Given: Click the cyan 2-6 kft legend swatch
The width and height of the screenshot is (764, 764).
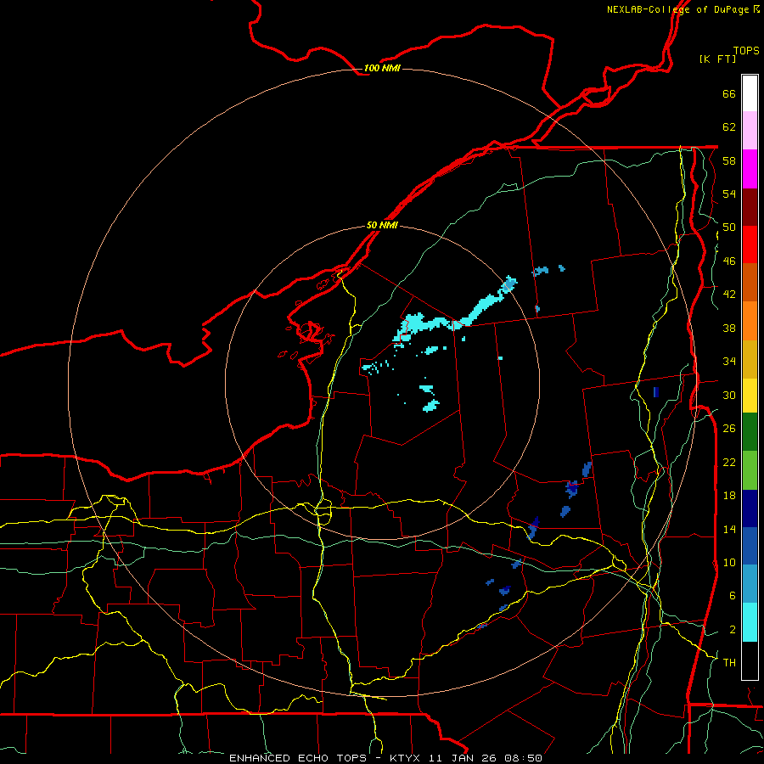Looking at the screenshot, I should [x=750, y=622].
